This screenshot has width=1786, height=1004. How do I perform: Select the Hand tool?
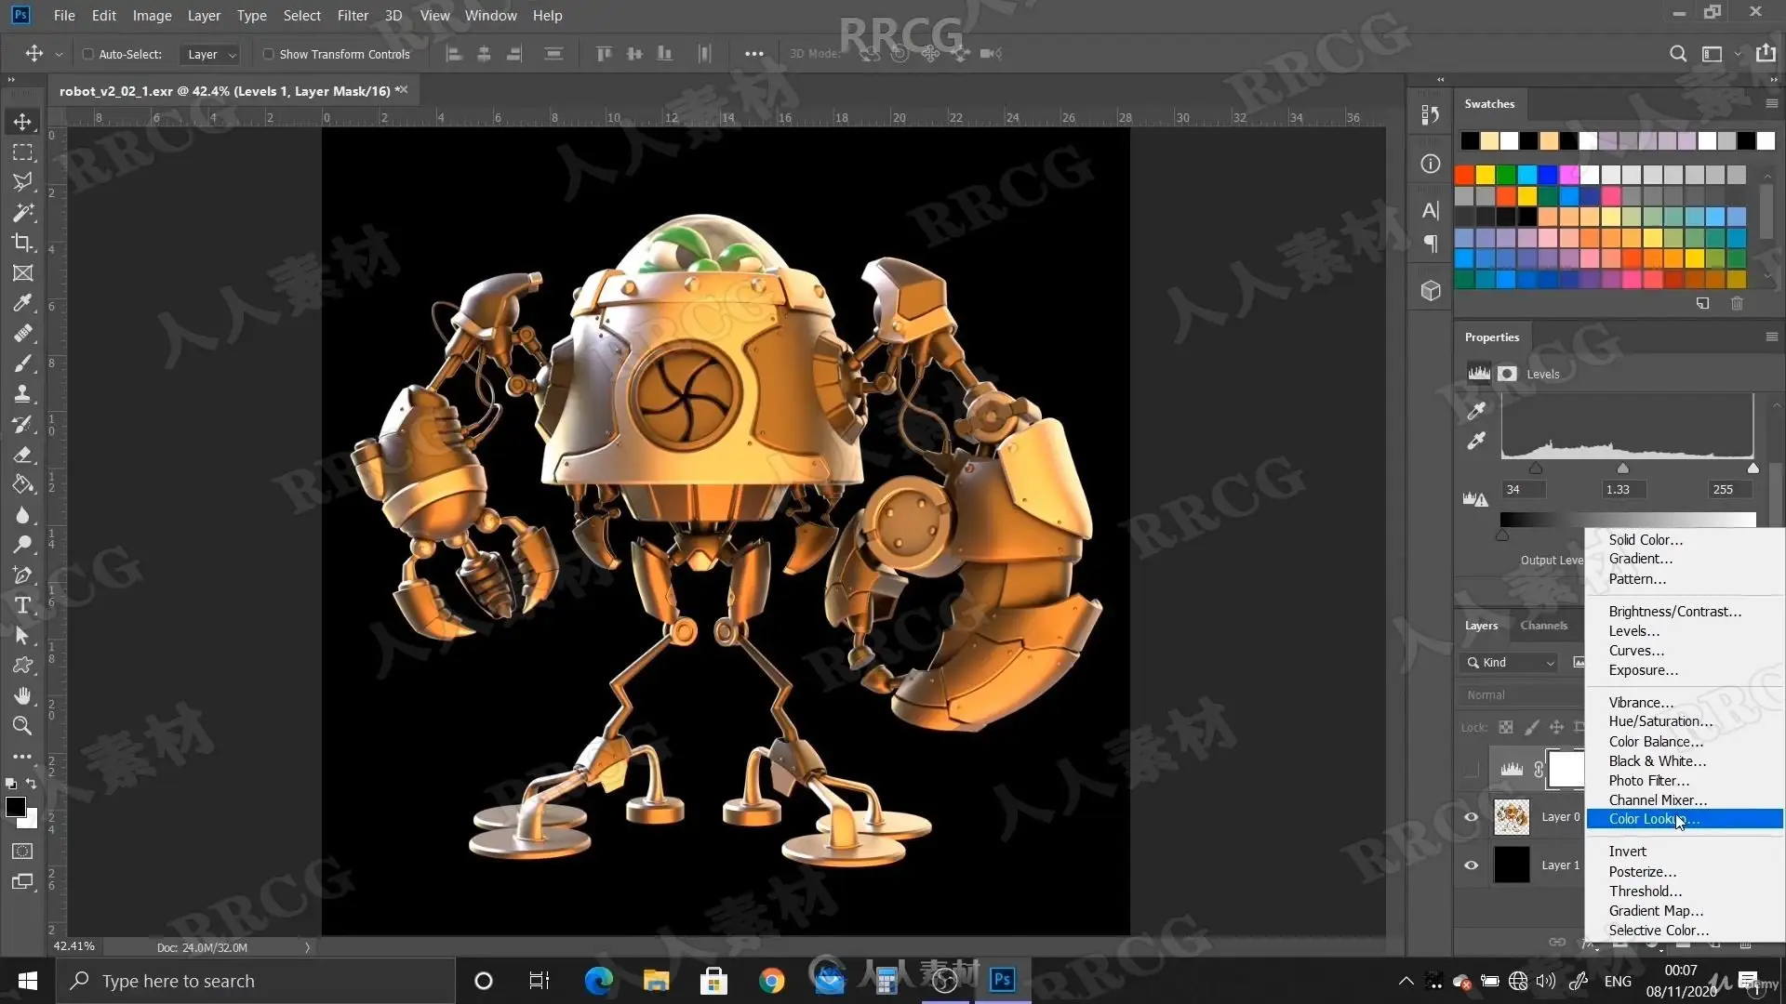pyautogui.click(x=22, y=696)
